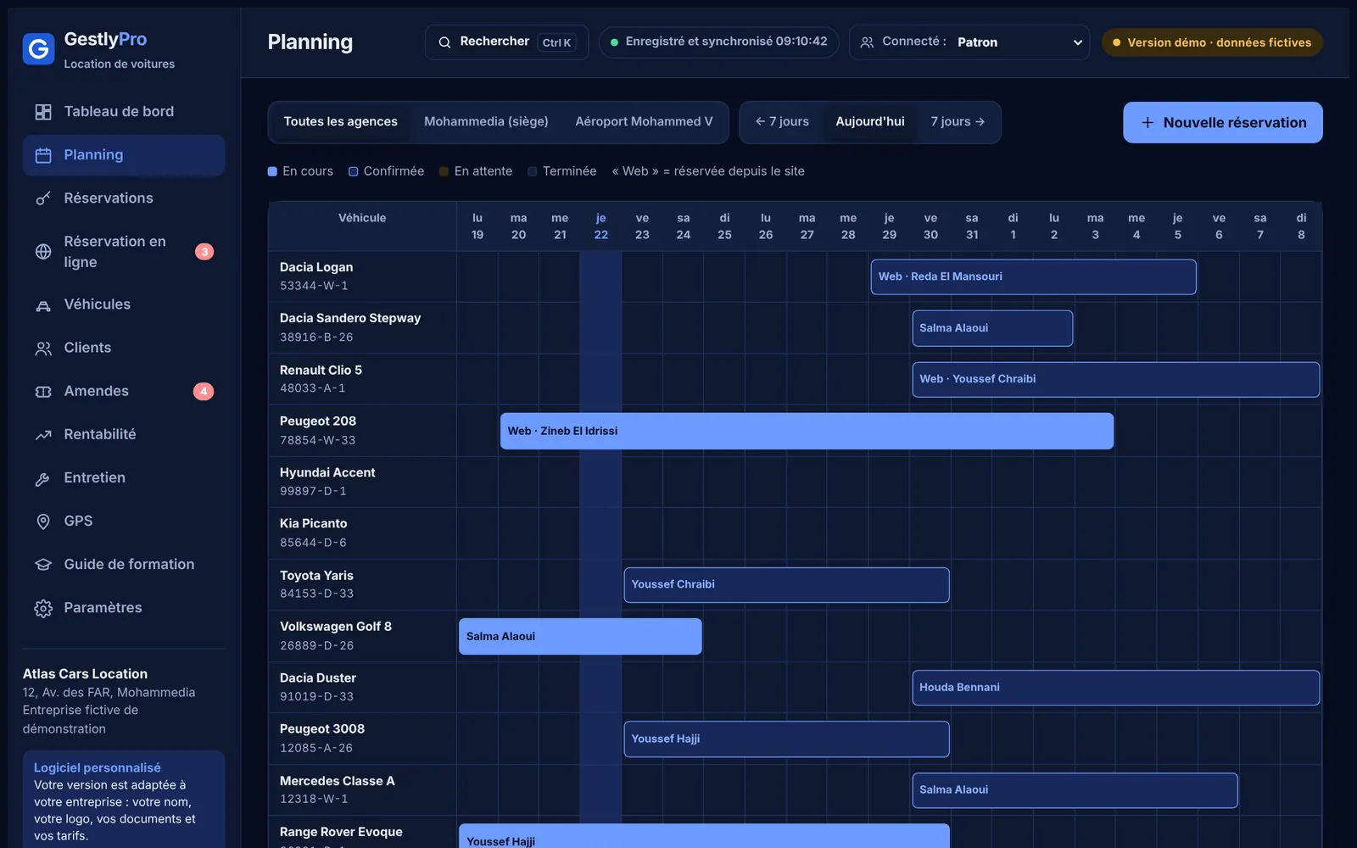Open Rentabilité section
This screenshot has width=1357, height=848.
(124, 434)
